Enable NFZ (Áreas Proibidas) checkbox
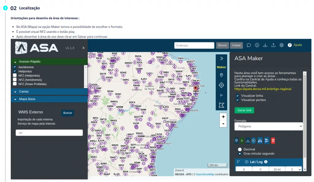This screenshot has width=314, height=182. [x=15, y=84]
